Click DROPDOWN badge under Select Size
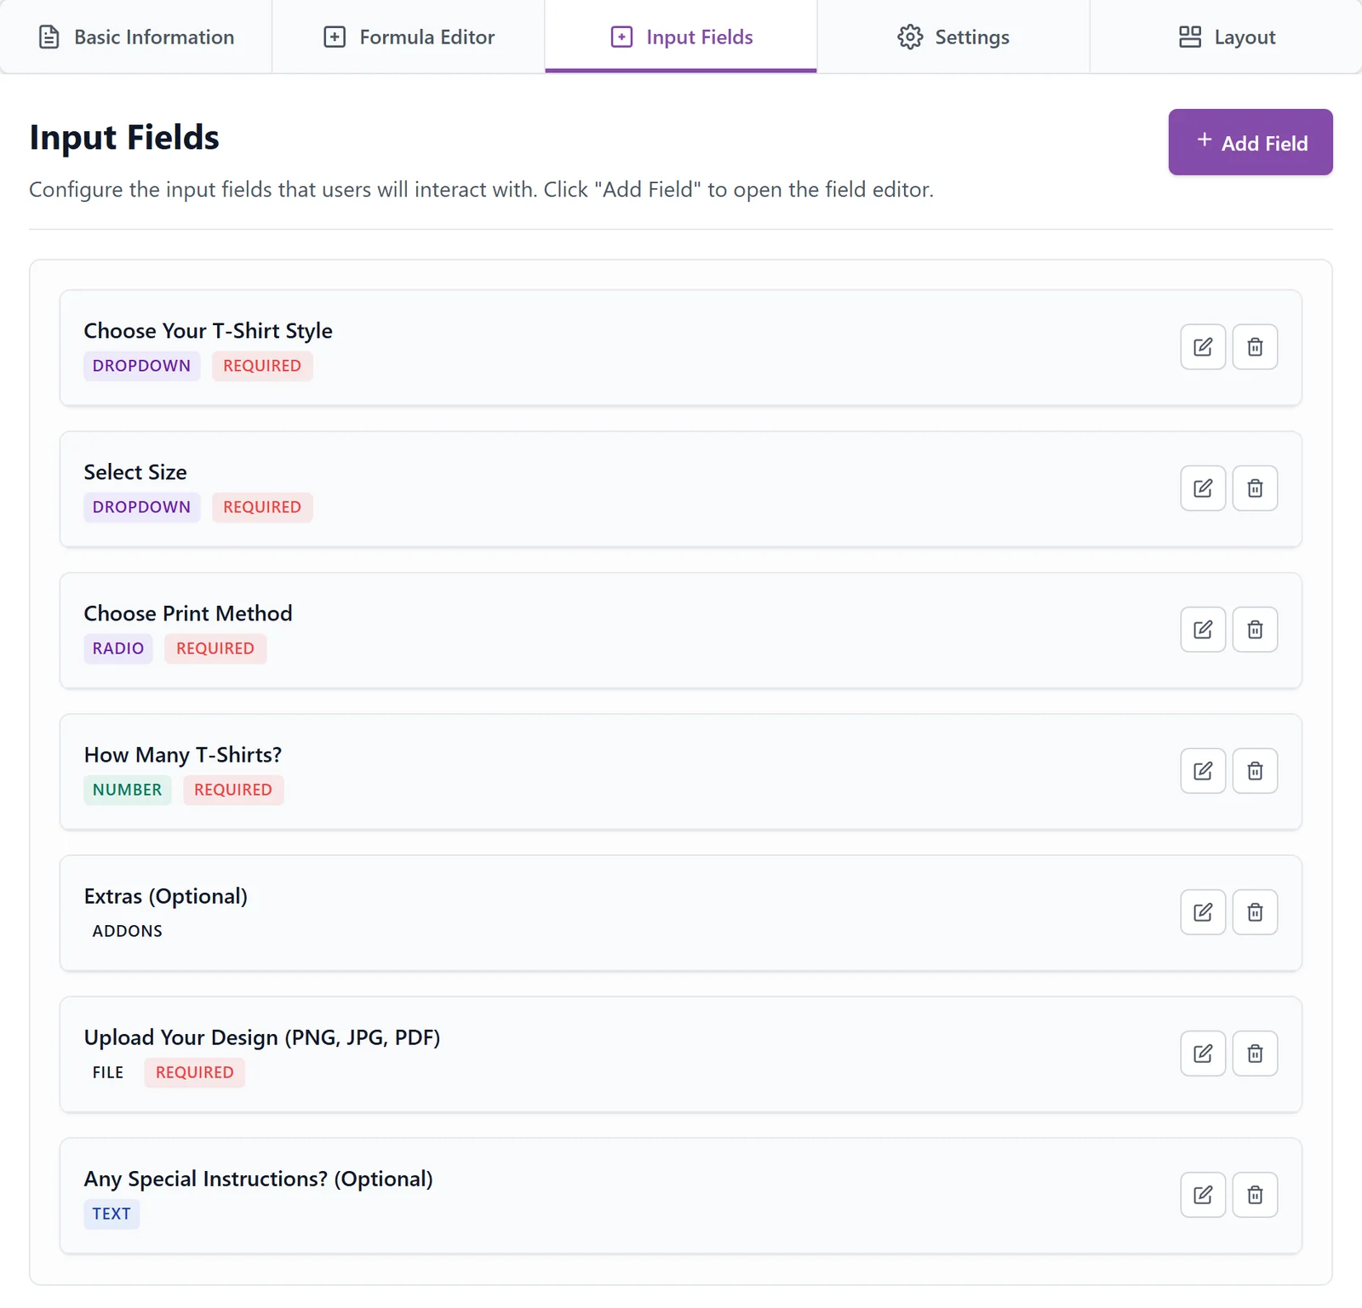The width and height of the screenshot is (1362, 1308). [142, 507]
